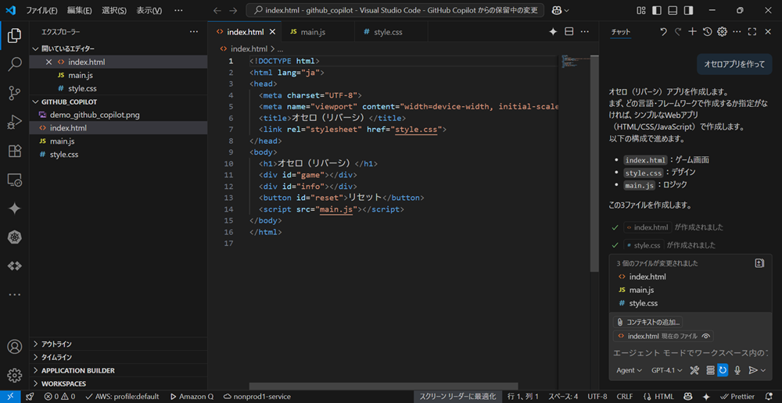Split the editor layout icon
Viewport: 782px width, 403px height.
pyautogui.click(x=569, y=32)
